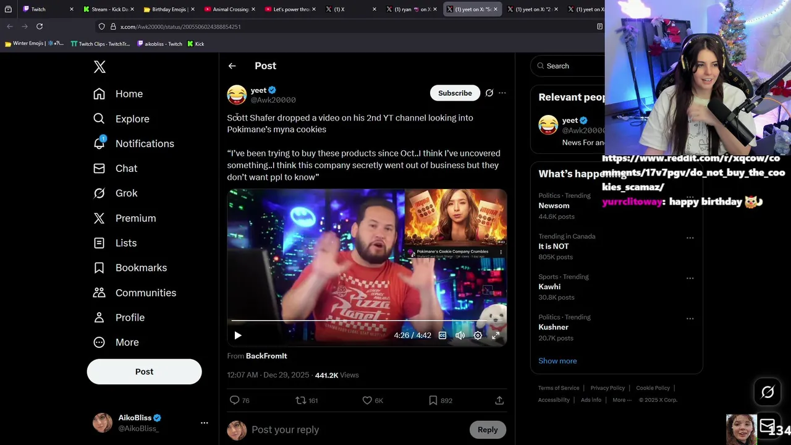This screenshot has width=791, height=445.
Task: Click the large Post button
Action: click(x=144, y=371)
